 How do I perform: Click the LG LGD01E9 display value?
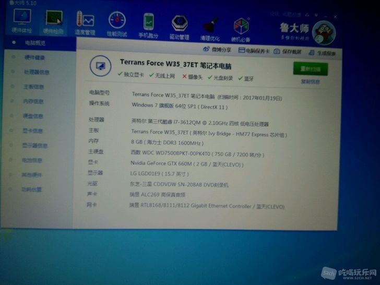coord(160,173)
